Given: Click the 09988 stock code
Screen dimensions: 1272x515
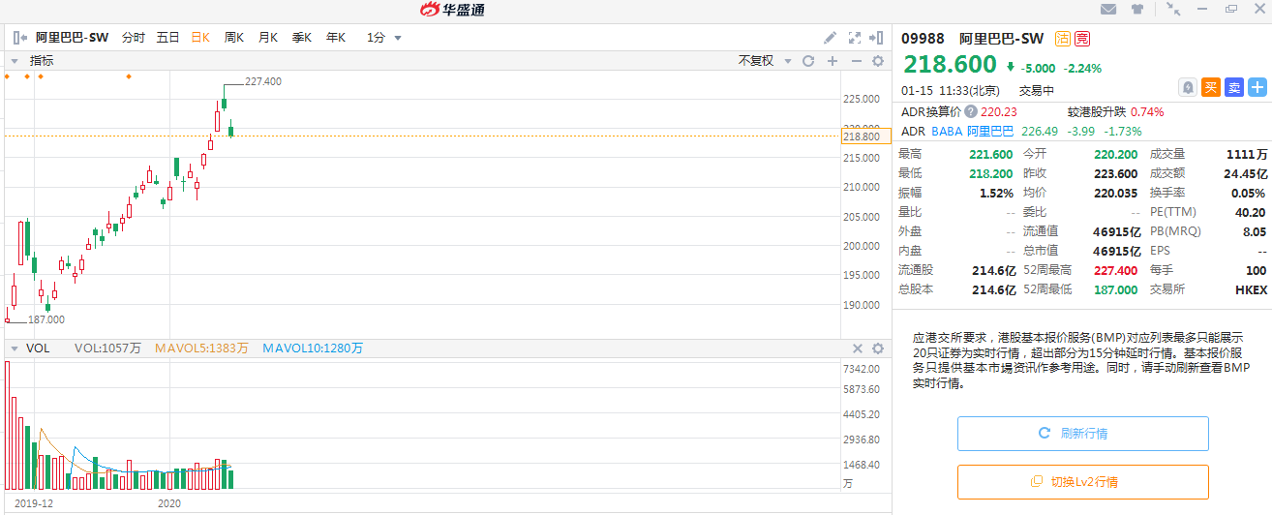Looking at the screenshot, I should tap(924, 39).
